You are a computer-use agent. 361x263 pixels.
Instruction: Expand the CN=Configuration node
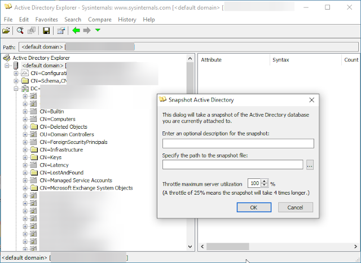pos(16,73)
